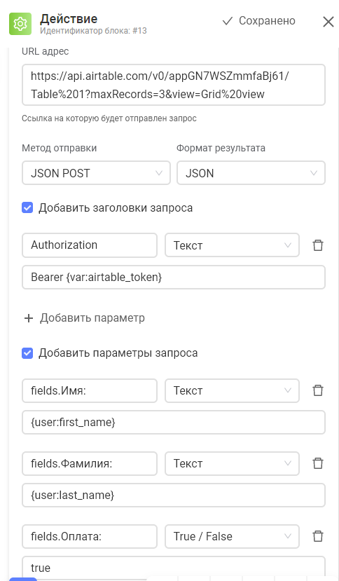Screen dimensions: 339x581
Task: Uncheck Добавить заголовки запроса checkbox
Action: tap(27, 207)
